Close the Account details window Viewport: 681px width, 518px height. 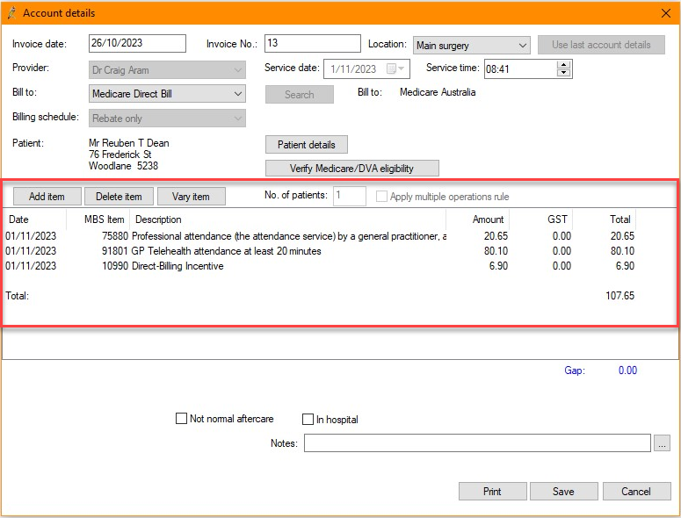point(666,13)
